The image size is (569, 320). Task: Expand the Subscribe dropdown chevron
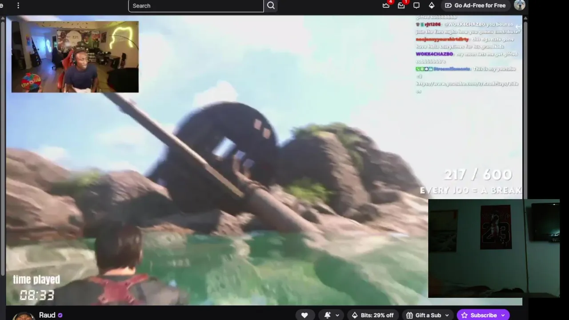(503, 315)
